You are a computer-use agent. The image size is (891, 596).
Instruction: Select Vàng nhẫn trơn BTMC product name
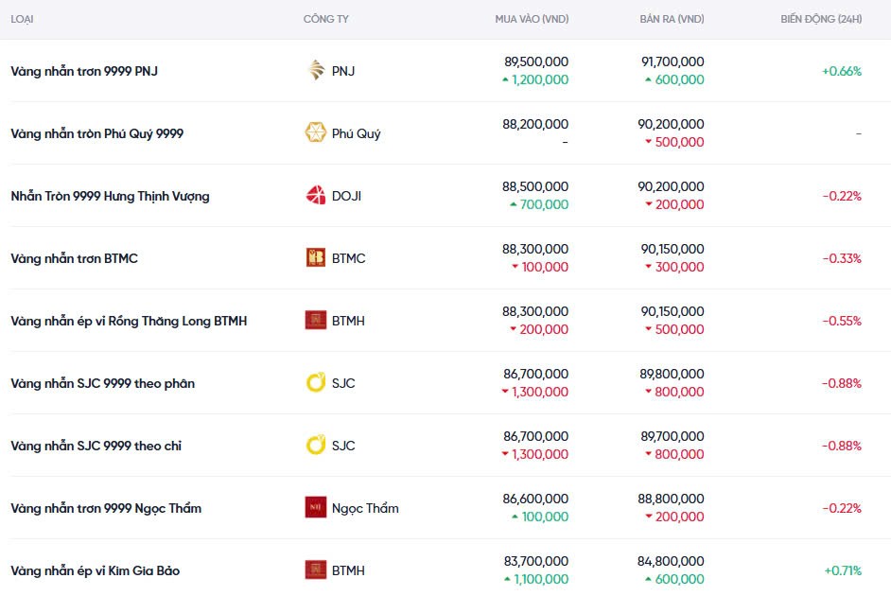click(x=74, y=258)
